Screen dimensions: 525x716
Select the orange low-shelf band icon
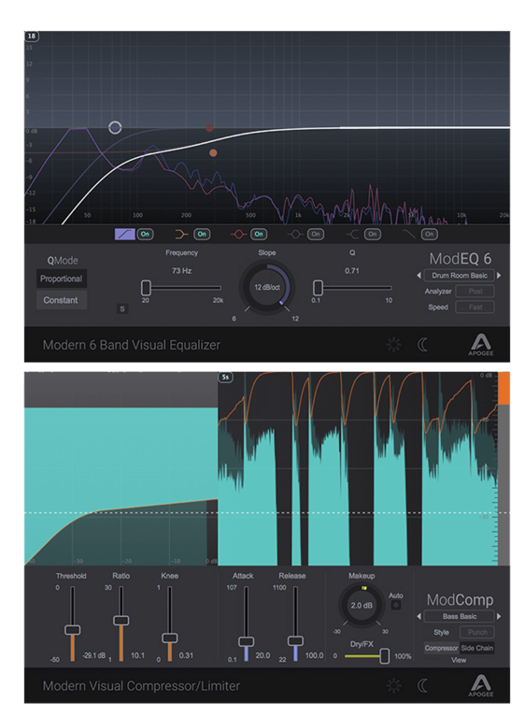pyautogui.click(x=181, y=235)
